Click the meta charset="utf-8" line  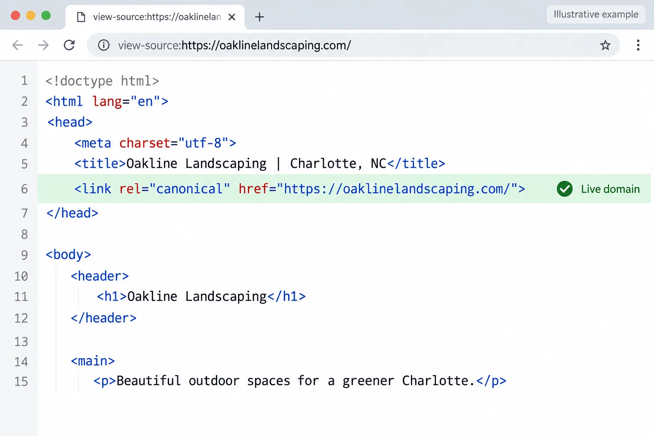point(155,143)
